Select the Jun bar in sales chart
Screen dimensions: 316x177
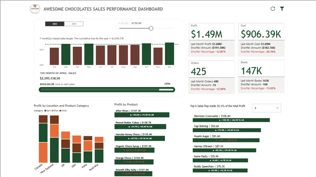coord(100,55)
